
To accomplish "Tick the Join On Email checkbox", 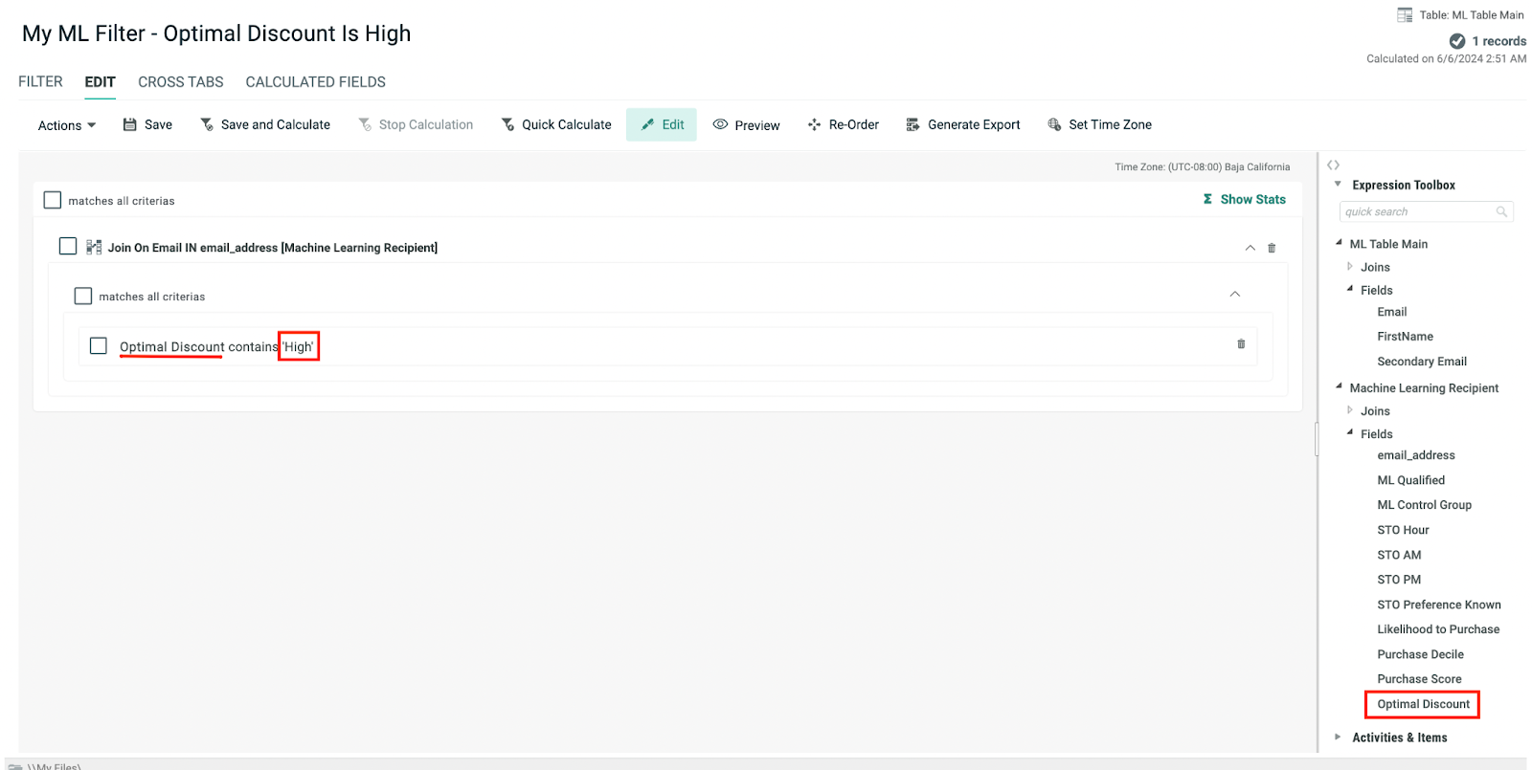I will (x=68, y=247).
